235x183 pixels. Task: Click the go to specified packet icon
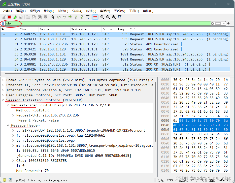coord(70,17)
